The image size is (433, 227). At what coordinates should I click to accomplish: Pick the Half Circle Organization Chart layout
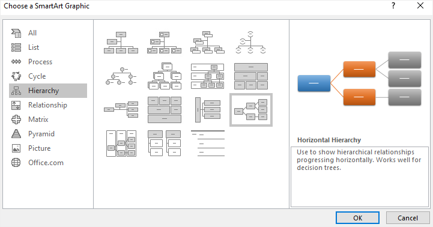click(250, 43)
